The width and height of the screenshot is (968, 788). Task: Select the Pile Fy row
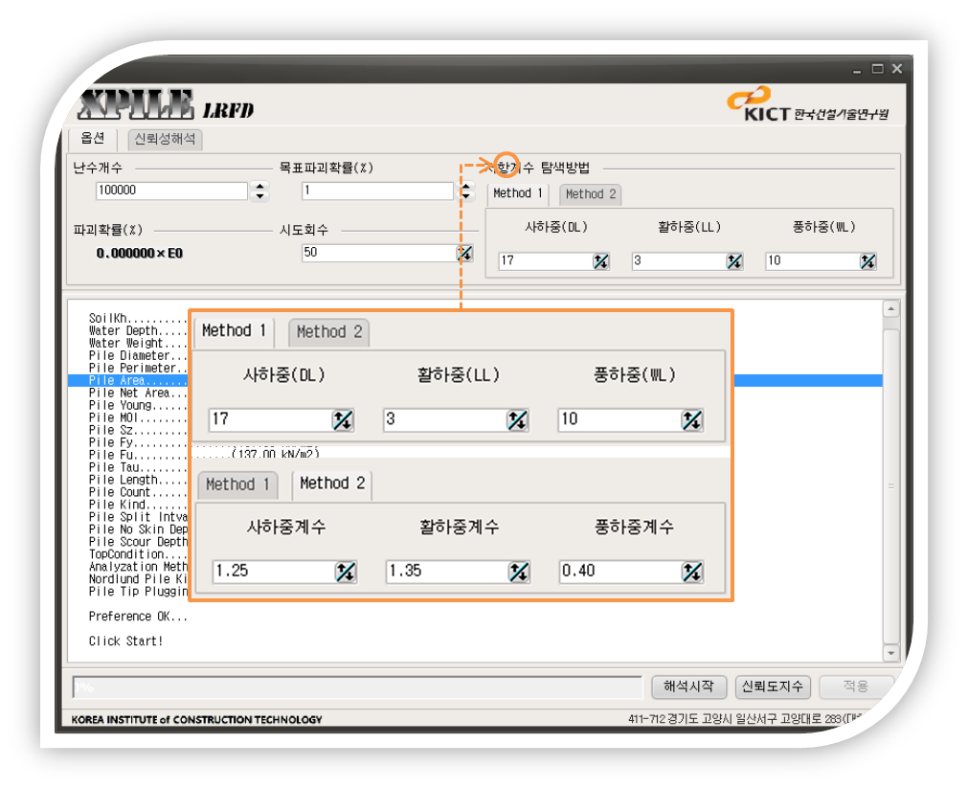point(137,442)
